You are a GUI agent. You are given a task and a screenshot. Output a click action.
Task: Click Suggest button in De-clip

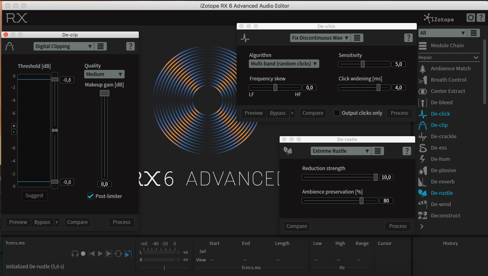(34, 196)
